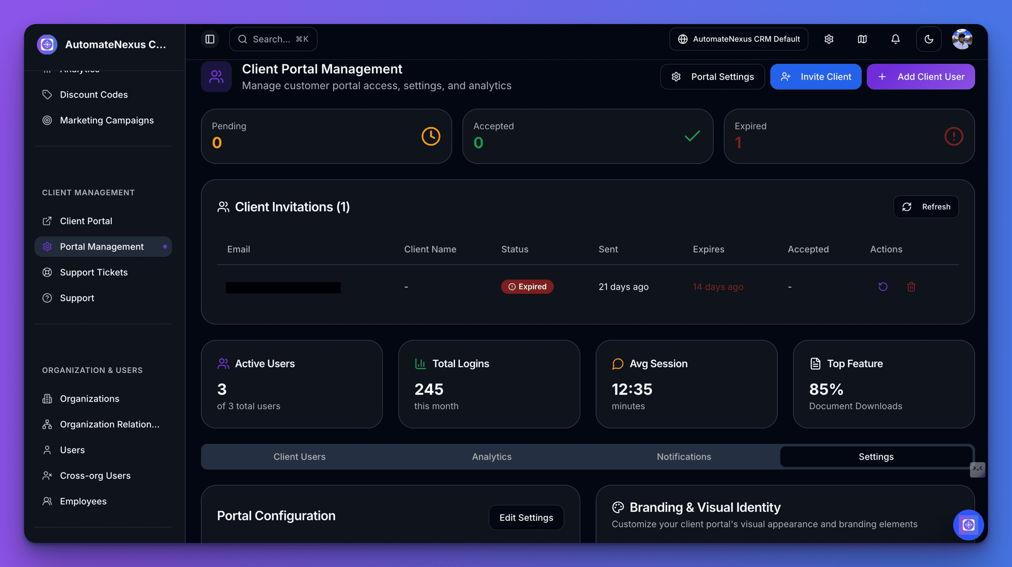
Task: Click the settings gear in the top bar
Action: [x=829, y=39]
